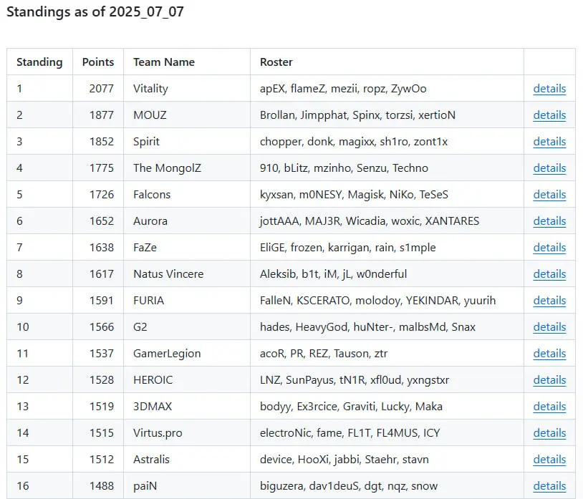Open the MOUZ details link
The width and height of the screenshot is (583, 499).
click(x=549, y=115)
